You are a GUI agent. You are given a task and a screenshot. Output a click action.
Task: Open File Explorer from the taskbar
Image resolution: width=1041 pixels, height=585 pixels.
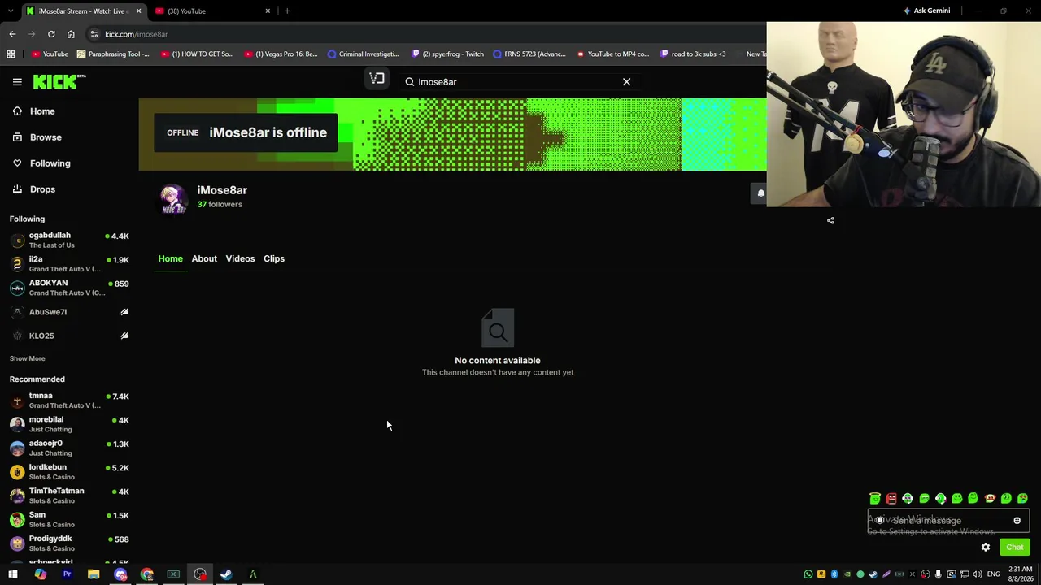[94, 575]
